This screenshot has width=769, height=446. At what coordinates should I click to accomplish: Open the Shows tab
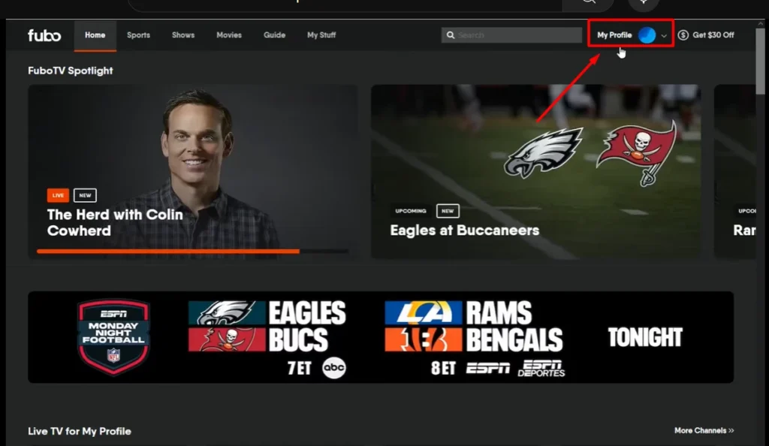coord(183,35)
